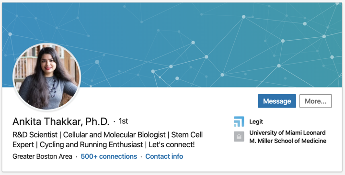Screen dimensions: 345x175
Task: Click the Legit company name
Action: coord(256,121)
